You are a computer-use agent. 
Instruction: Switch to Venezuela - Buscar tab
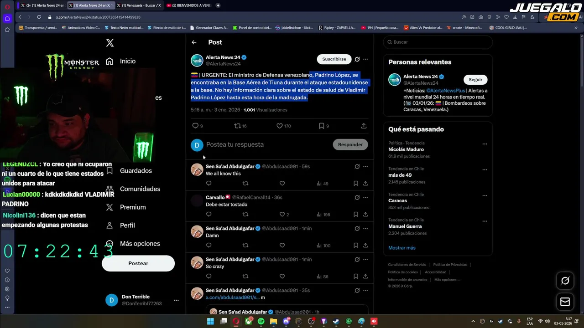click(138, 5)
